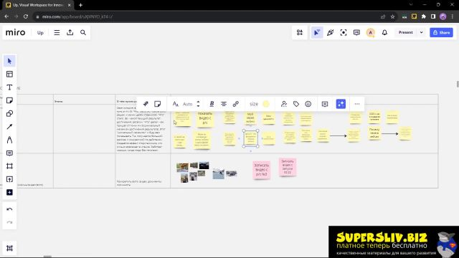
Task: Select the Frame tool in left toolbar
Action: pyautogui.click(x=9, y=166)
